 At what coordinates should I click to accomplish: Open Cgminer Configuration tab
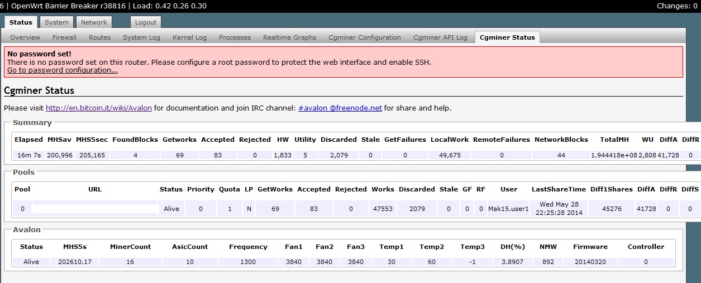365,37
